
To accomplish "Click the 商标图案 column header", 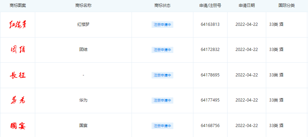I will tap(18, 6).
